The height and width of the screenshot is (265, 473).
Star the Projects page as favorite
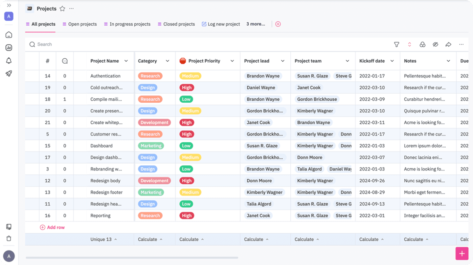tap(62, 9)
